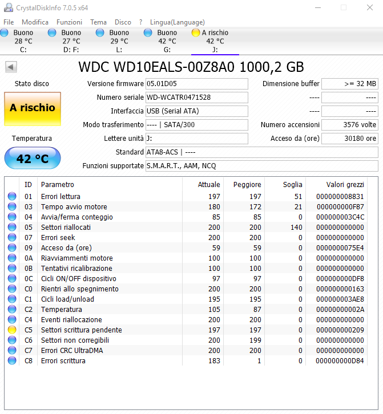Select the D: F: drive status orb
Viewport: 383px width, 414px height.
click(52, 33)
